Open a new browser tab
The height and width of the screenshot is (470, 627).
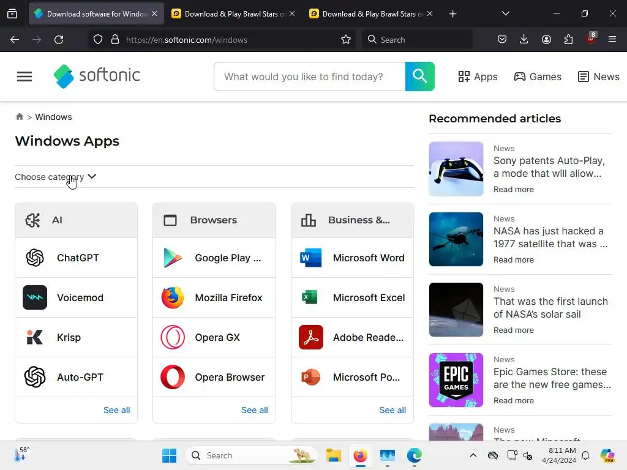tap(452, 14)
